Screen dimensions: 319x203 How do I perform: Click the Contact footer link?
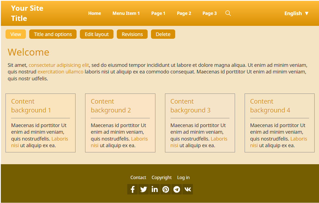(138, 177)
